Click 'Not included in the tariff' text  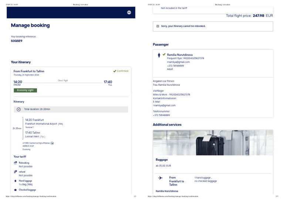(x=174, y=8)
